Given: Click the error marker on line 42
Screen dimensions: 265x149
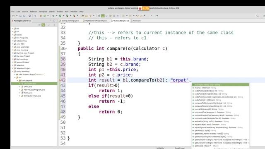Looking at the screenshot, I should 60,80.
